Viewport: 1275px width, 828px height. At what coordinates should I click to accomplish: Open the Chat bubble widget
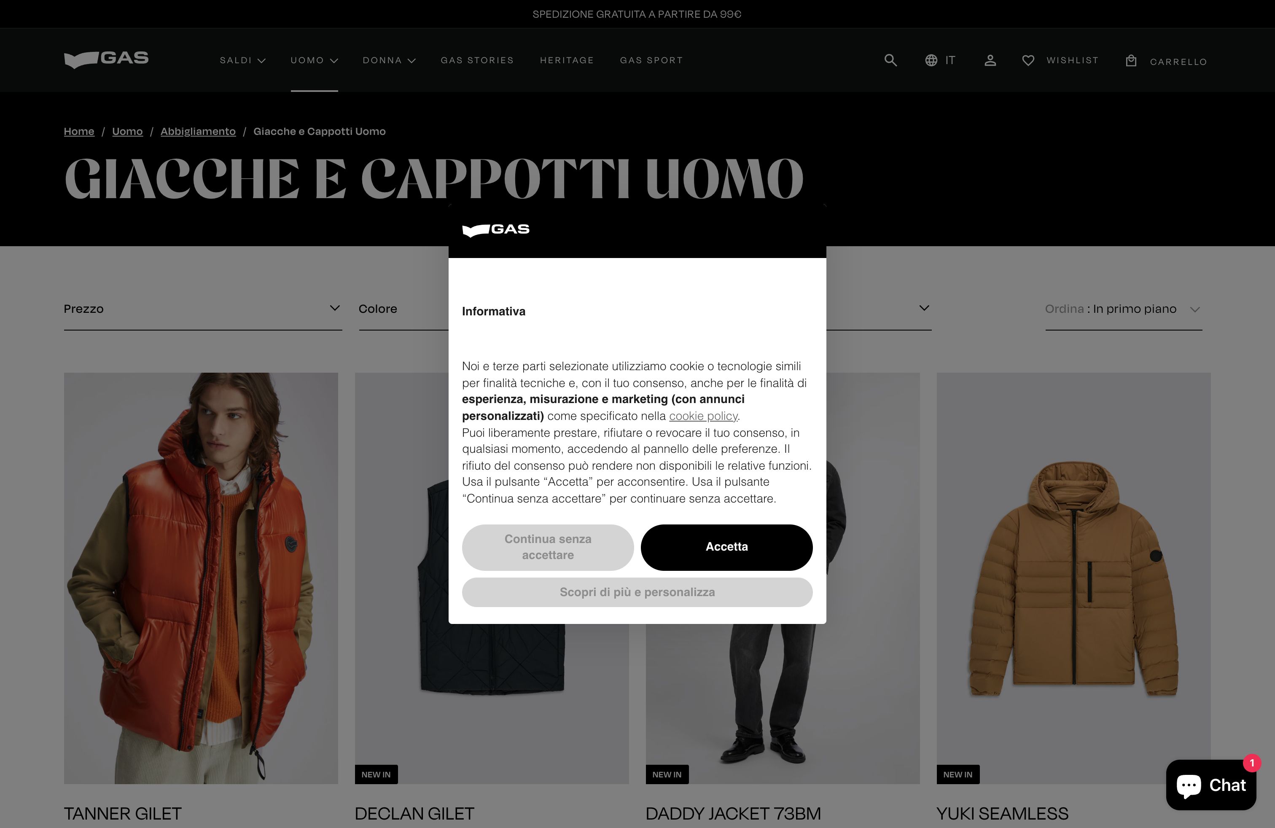[x=1211, y=785]
